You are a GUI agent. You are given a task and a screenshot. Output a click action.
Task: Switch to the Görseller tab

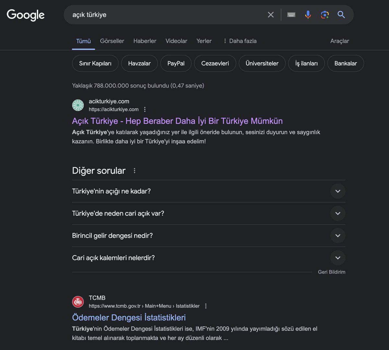(112, 41)
